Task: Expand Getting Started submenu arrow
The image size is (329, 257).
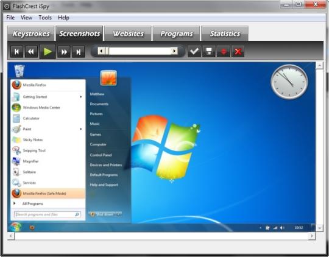Action: (x=81, y=97)
